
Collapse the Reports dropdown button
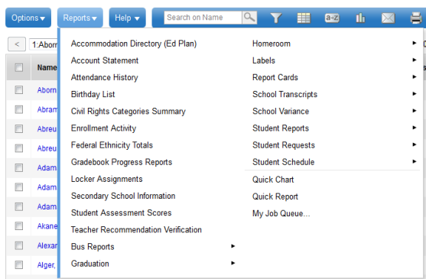[80, 18]
